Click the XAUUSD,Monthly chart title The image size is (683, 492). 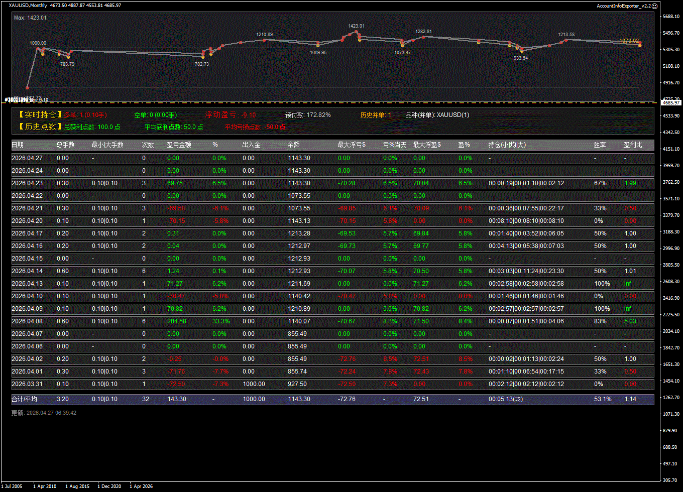(x=28, y=6)
